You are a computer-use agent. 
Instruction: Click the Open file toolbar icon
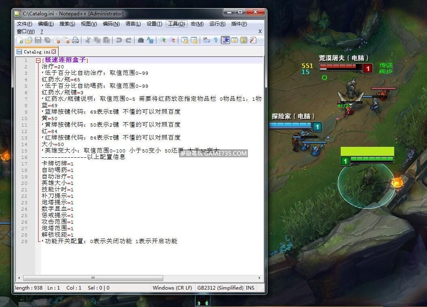point(29,40)
